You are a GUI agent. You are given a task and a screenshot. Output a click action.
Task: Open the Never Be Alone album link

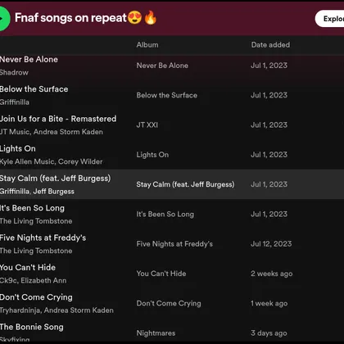coord(162,66)
